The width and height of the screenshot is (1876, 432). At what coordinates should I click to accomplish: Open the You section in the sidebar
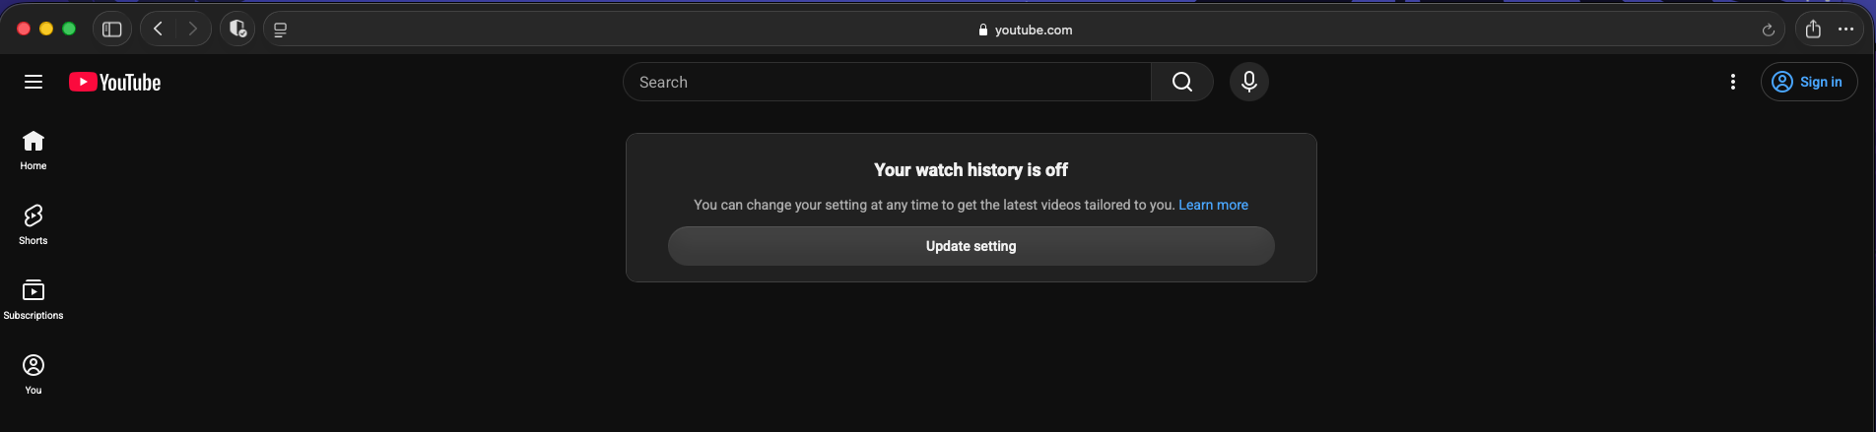33,375
